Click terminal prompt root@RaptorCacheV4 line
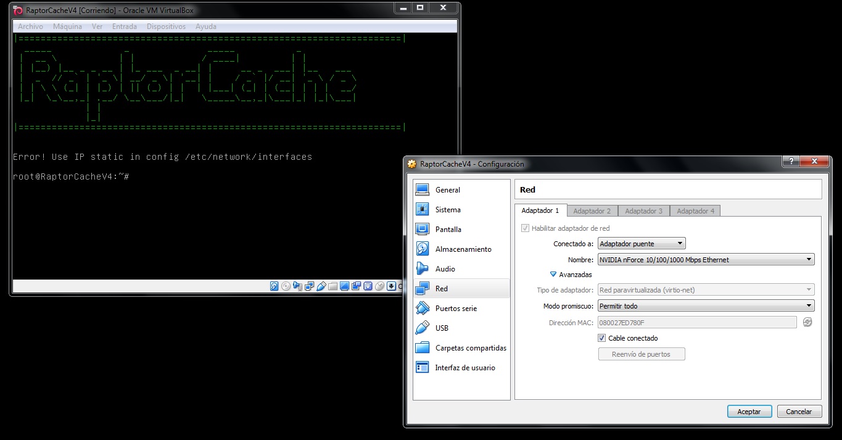 tap(70, 176)
